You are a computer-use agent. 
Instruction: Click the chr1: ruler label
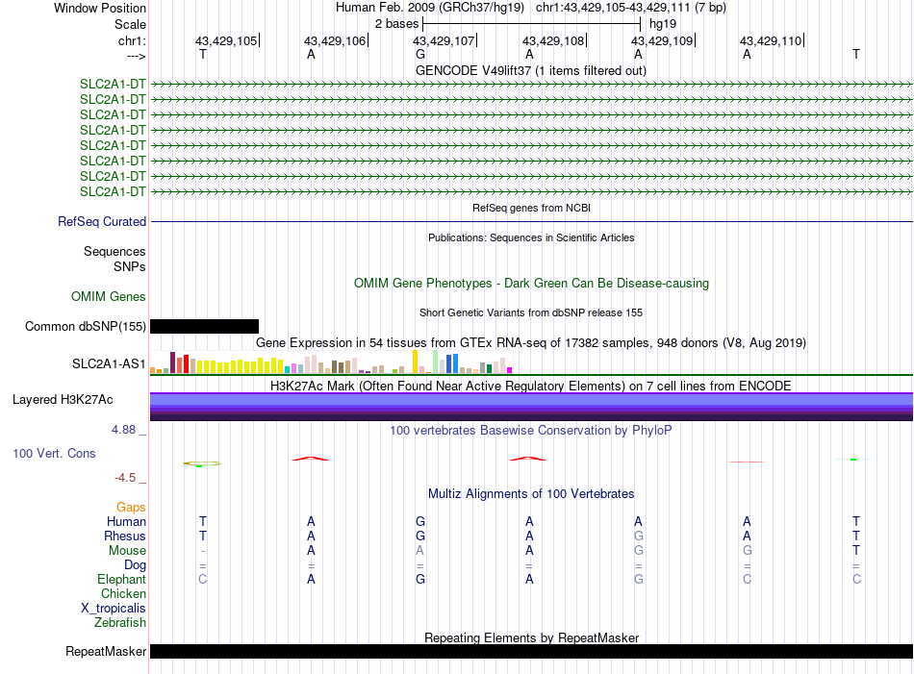pyautogui.click(x=132, y=40)
